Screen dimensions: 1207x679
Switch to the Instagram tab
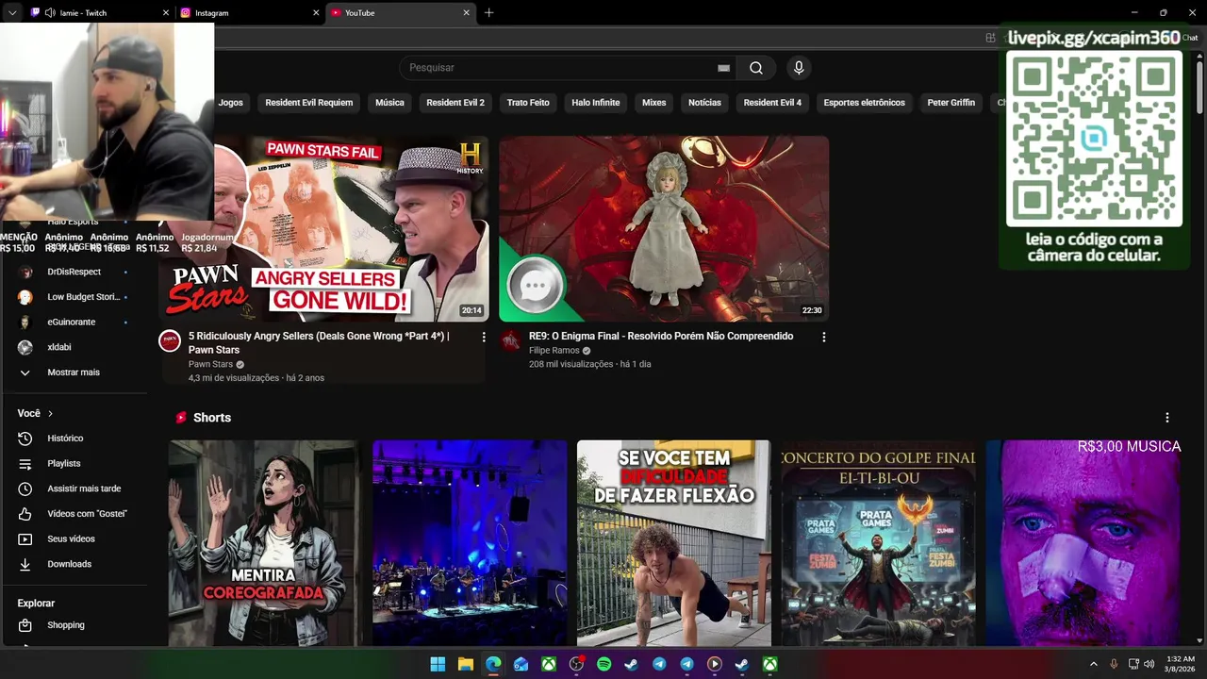249,13
